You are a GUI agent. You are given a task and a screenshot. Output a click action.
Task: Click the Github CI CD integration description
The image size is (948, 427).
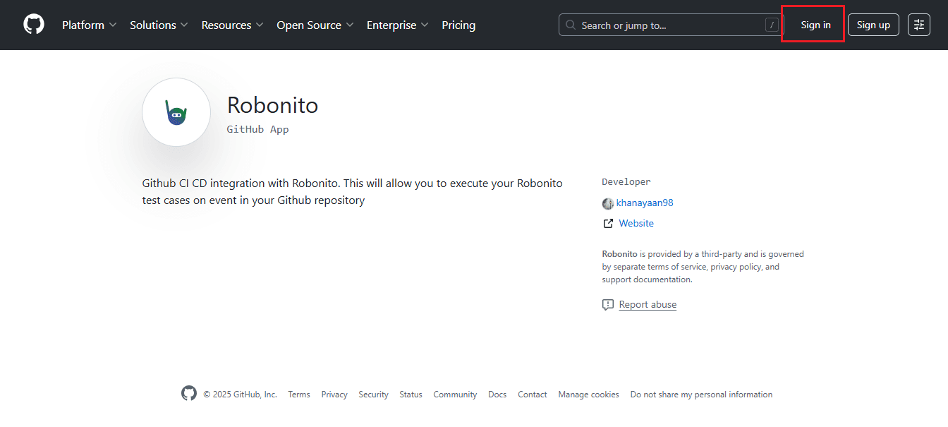point(353,192)
